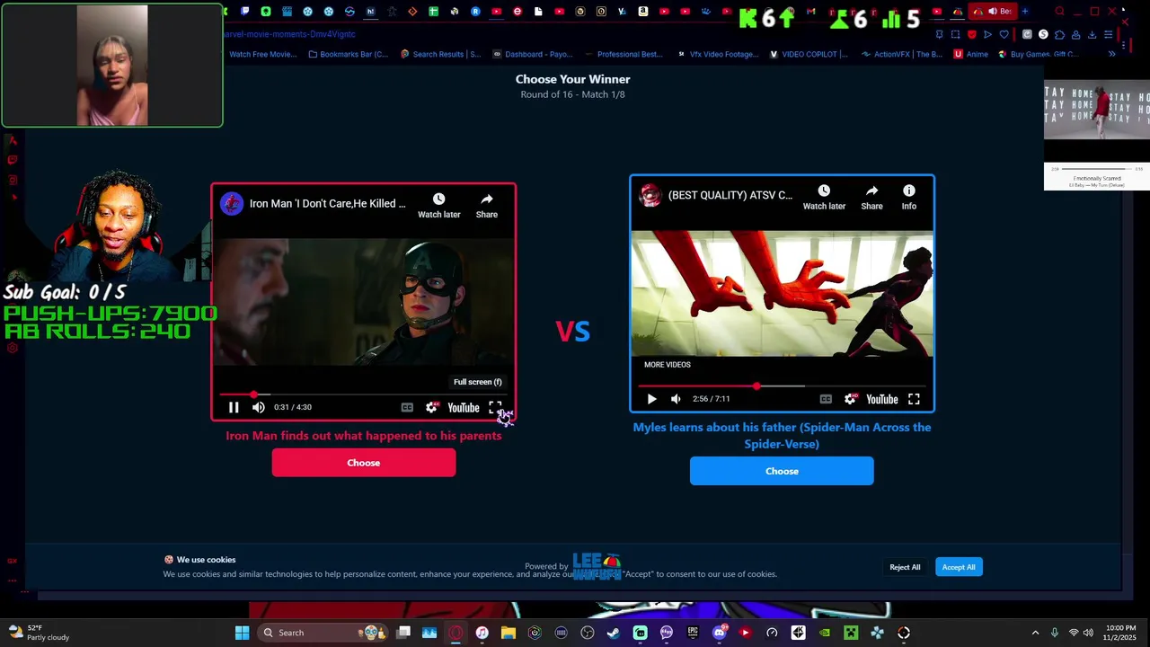
Task: Open OBS Studio from taskbar
Action: point(588,633)
